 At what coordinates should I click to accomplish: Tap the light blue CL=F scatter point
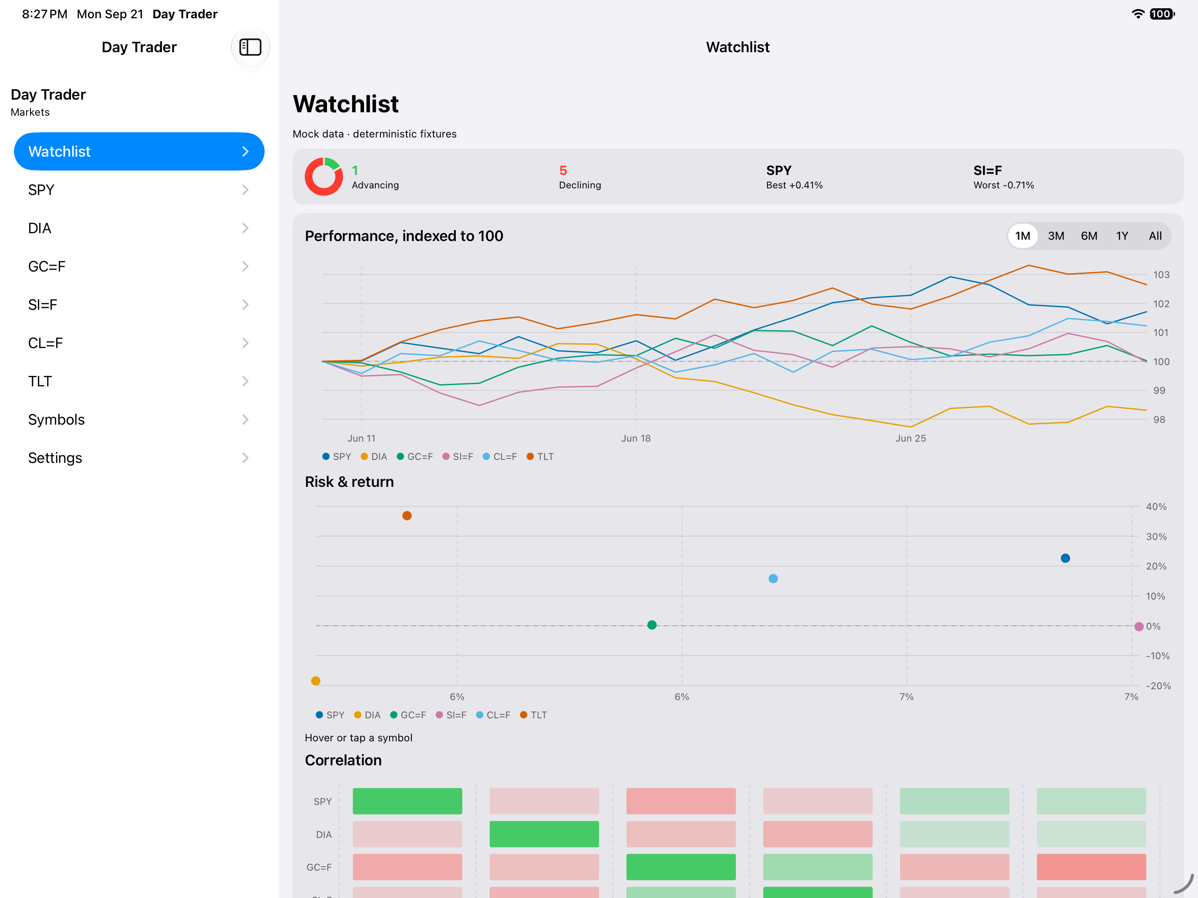coord(774,579)
